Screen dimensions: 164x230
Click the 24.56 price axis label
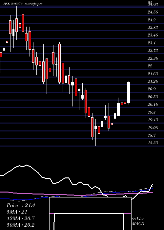tap(153, 12)
